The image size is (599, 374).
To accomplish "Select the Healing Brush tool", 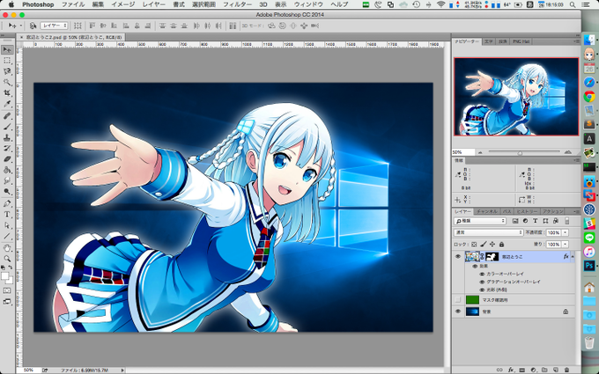I will (x=7, y=116).
